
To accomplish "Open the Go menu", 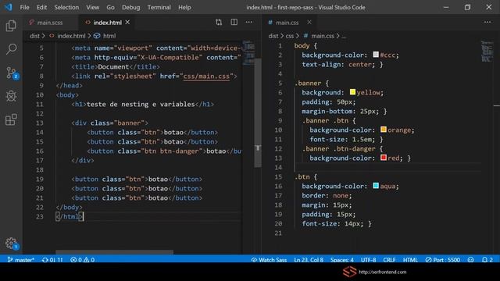I will (110, 7).
